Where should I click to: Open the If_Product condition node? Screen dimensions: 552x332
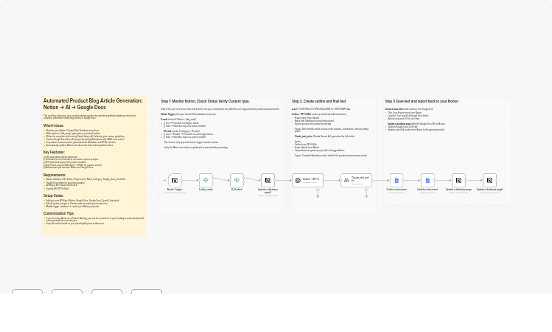pos(237,181)
